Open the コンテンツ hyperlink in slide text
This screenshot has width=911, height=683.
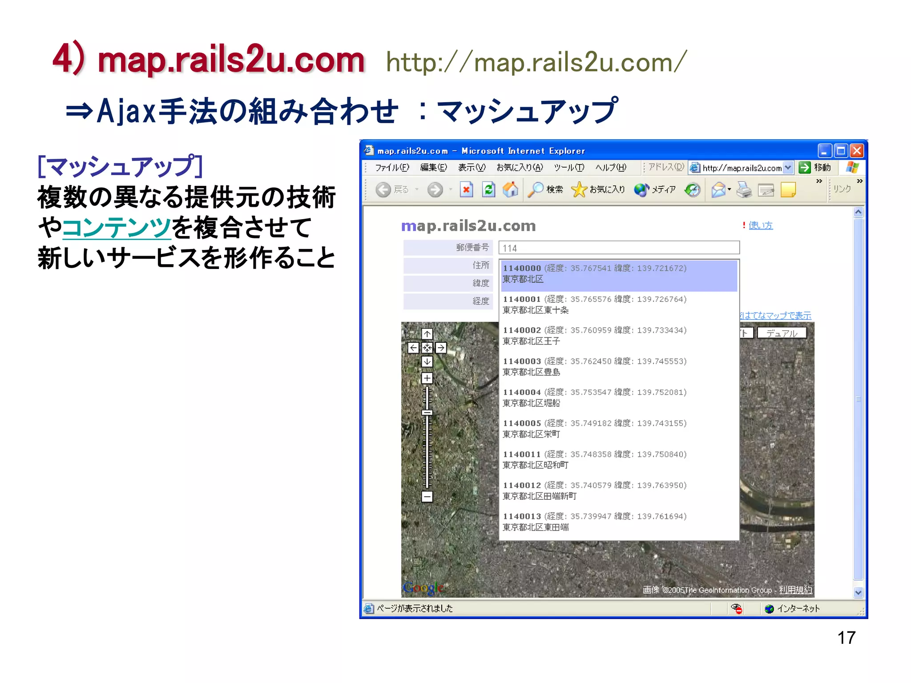point(117,227)
